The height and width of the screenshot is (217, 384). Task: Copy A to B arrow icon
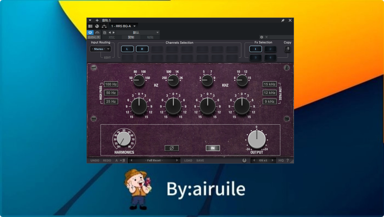(x=123, y=160)
